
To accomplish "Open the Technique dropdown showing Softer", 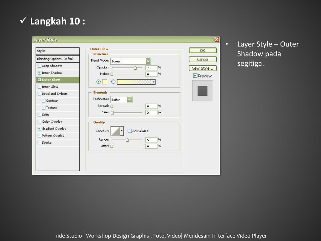I will [x=121, y=99].
